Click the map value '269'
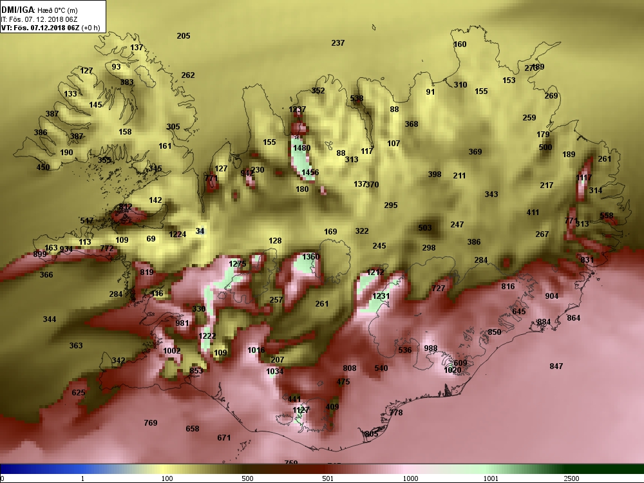The image size is (644, 483). [551, 96]
